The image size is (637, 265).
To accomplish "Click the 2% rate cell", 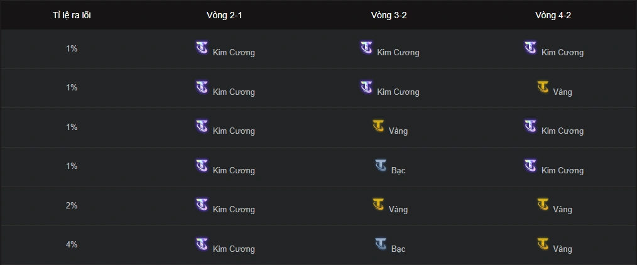I will point(72,205).
